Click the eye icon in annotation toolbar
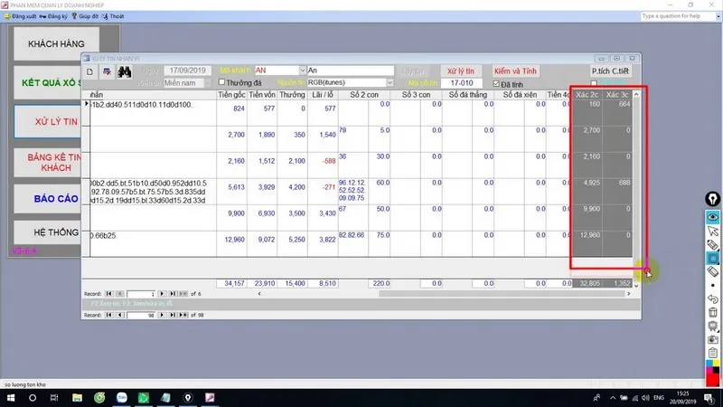 (712, 217)
